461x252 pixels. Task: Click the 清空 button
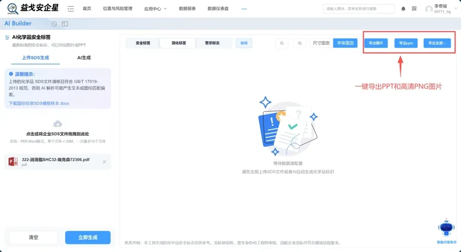[34, 238]
